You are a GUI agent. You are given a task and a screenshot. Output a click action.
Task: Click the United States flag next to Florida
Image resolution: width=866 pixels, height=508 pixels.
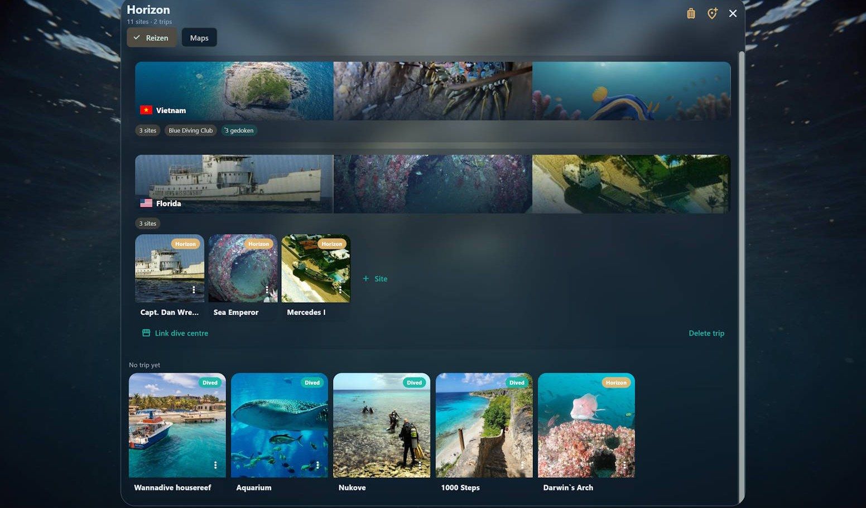coord(146,203)
